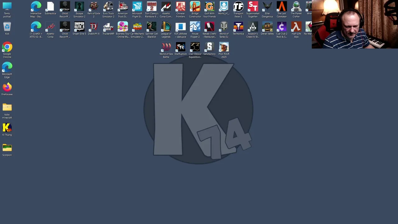398x224 pixels.
Task: Launch Tom Clancy's Rainbow 6 Vegas 2
Action: click(x=151, y=9)
